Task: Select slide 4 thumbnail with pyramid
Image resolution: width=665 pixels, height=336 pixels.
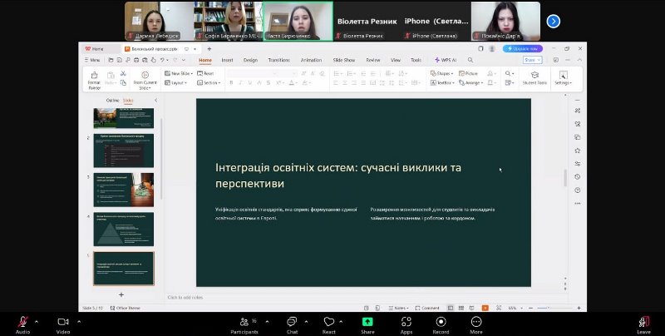Action: pyautogui.click(x=123, y=229)
